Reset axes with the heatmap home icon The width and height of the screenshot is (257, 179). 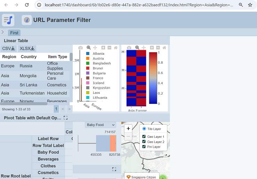(x=164, y=47)
